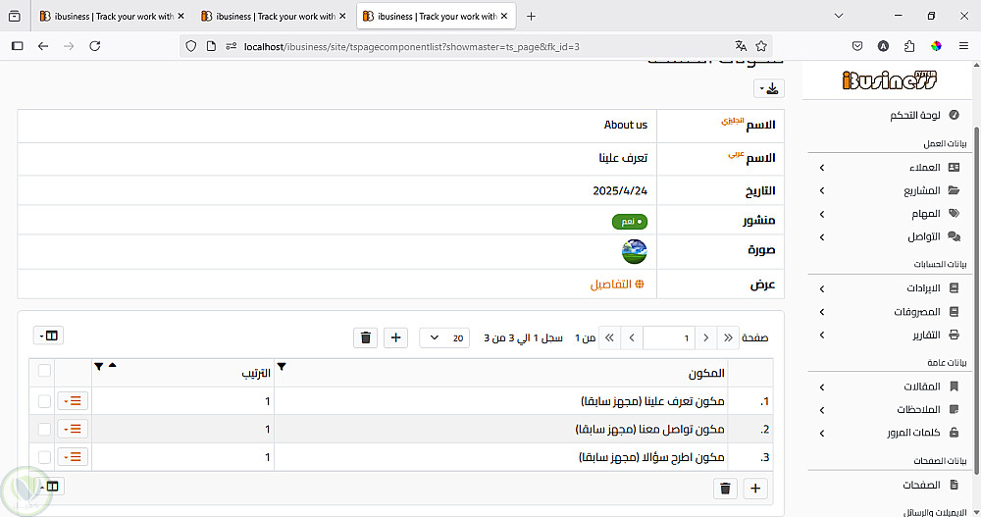Viewport: 981px width, 517px height.
Task: Click the tags icon beside المهام
Action: (953, 214)
